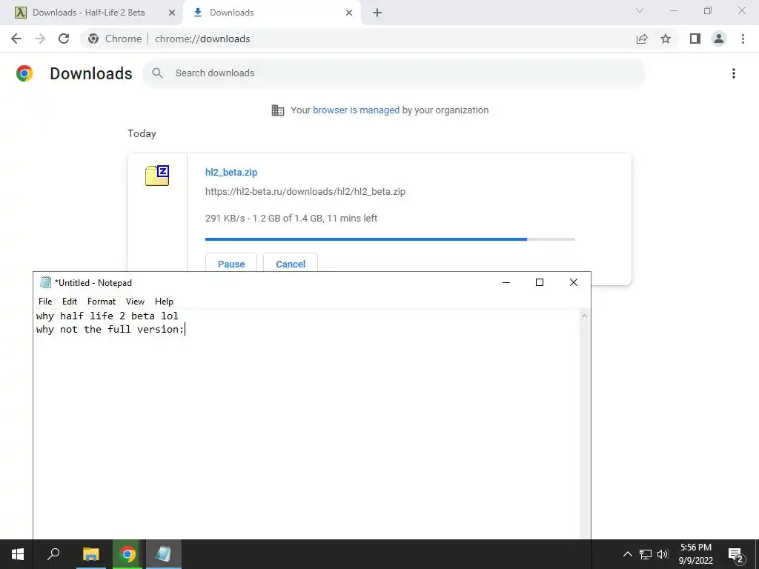Image resolution: width=759 pixels, height=569 pixels.
Task: Reload the downloads page
Action: 64,39
